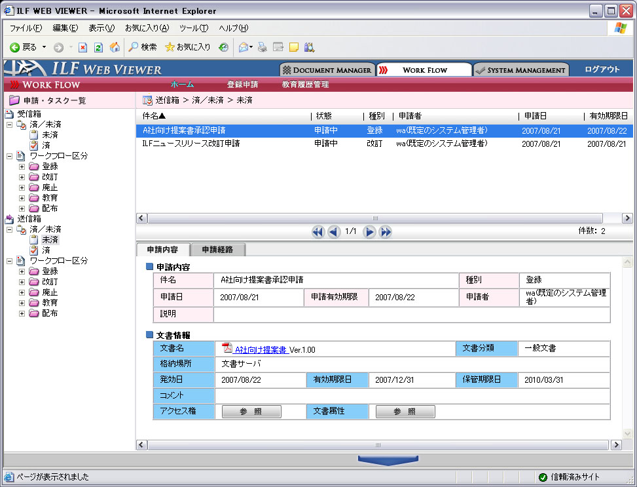Open the 検索 search toolbar button
Screen dimensions: 637x487
coord(142,47)
